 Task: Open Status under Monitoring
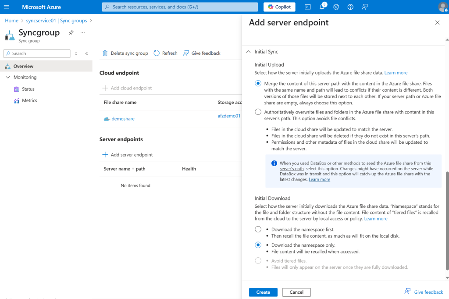click(28, 89)
